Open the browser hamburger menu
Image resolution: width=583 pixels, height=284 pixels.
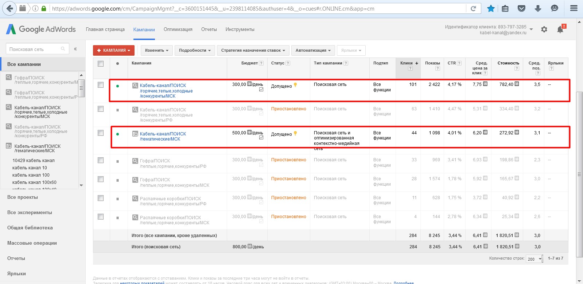click(x=574, y=8)
